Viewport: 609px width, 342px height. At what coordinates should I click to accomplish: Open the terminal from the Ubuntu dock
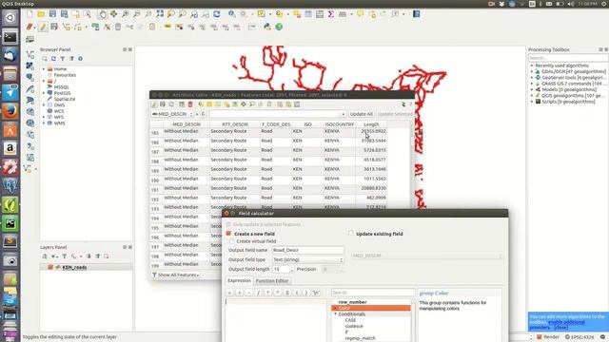pyautogui.click(x=10, y=37)
